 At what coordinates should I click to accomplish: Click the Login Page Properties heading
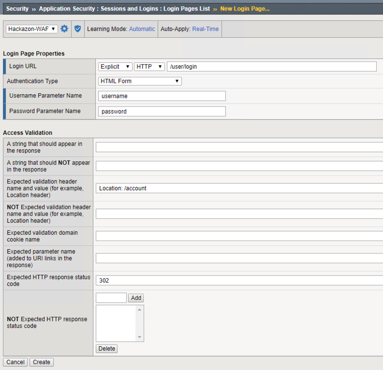34,54
